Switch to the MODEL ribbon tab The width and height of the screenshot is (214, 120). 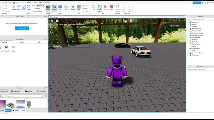pyautogui.click(x=29, y=3)
